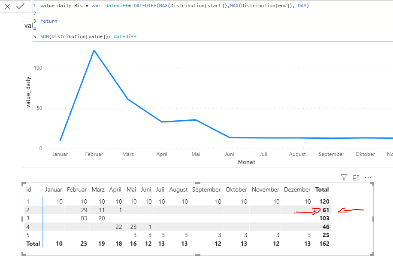Select the November column header in matrix
The image size is (393, 262).
(266, 189)
